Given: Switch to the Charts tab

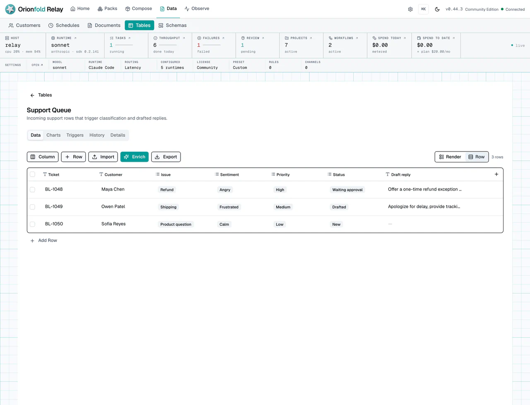Looking at the screenshot, I should pos(53,135).
